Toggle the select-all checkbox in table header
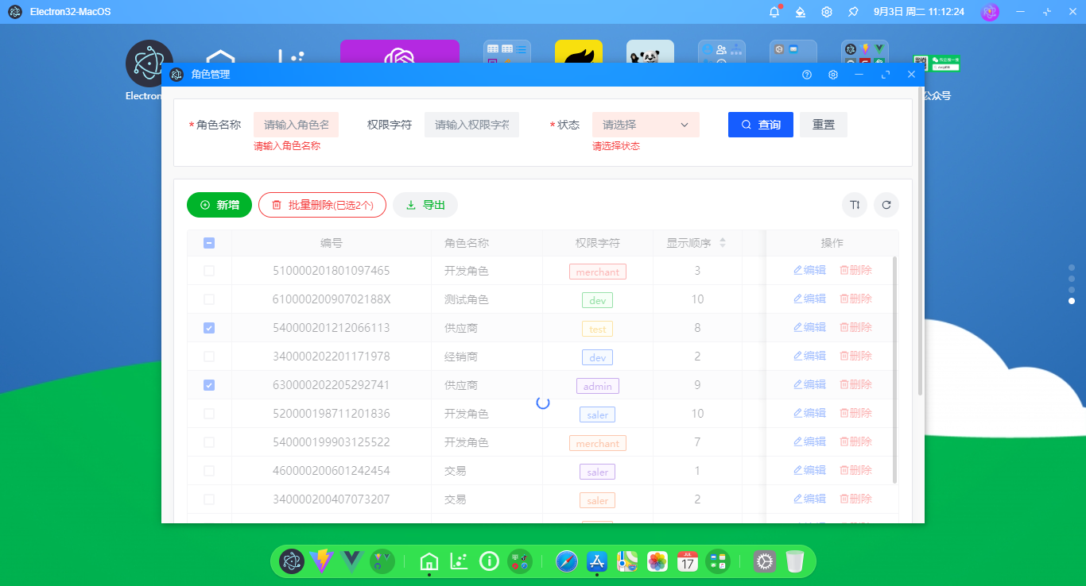The width and height of the screenshot is (1086, 586). (209, 244)
